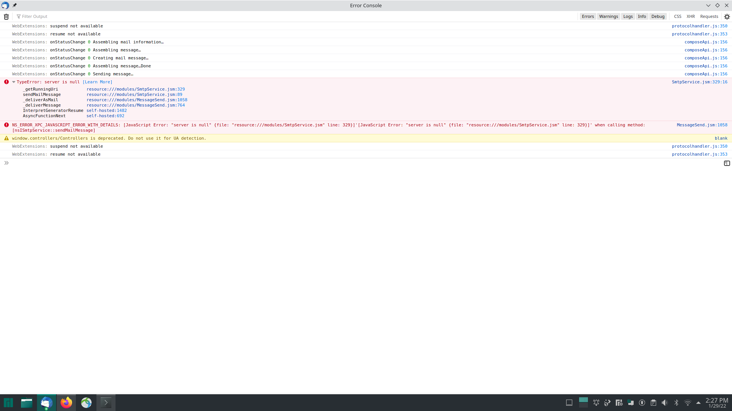Open the title bar chevron dropdown
This screenshot has height=411, width=732.
tap(708, 5)
